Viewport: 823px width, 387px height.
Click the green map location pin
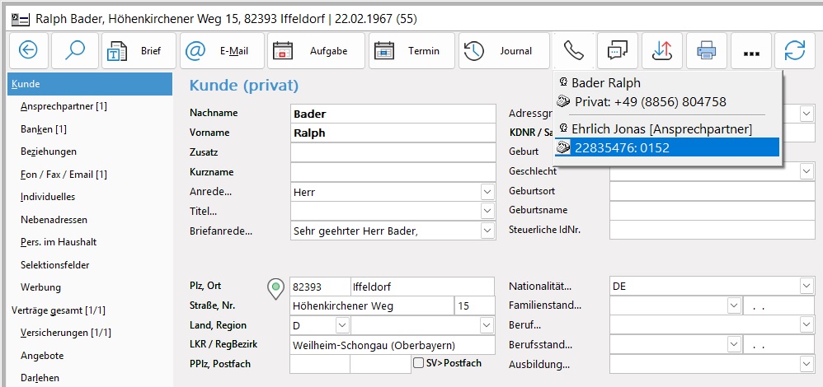click(x=275, y=288)
